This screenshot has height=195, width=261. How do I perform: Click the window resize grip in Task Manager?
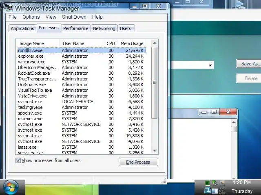[x=164, y=181]
